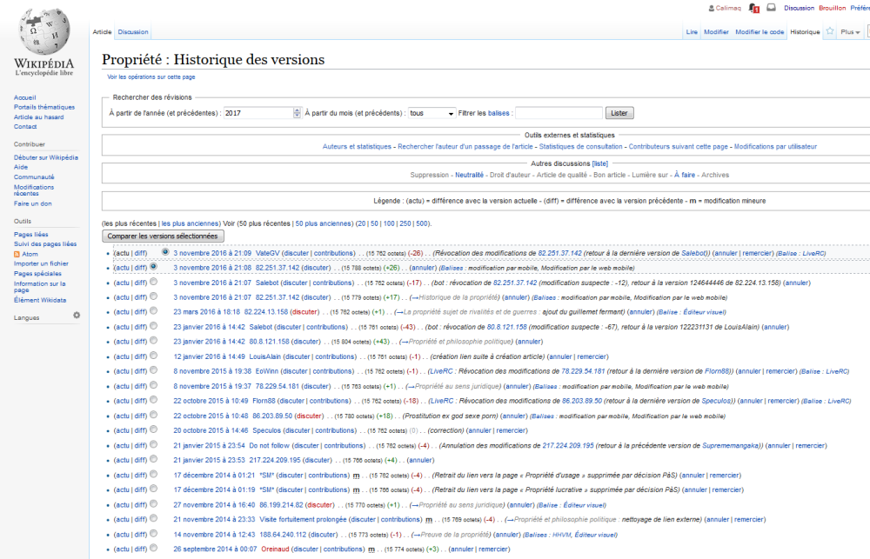Click the 'Do not follow' user link
Screen dimensions: 870x559
[x=269, y=446]
